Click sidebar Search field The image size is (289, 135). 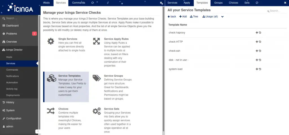19,18
